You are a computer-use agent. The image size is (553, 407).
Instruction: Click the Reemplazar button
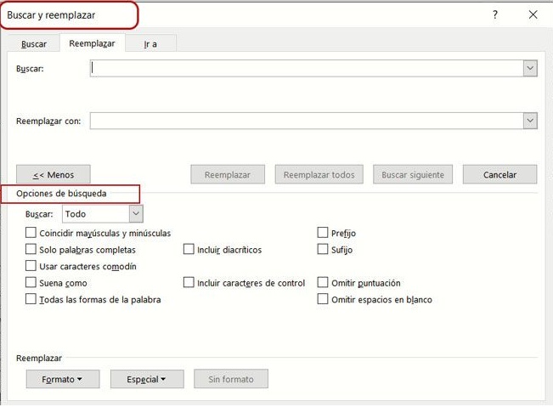[x=228, y=174]
